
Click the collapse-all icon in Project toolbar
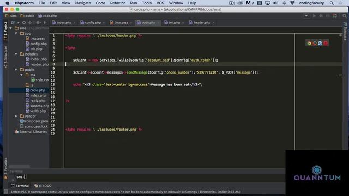pos(30,23)
